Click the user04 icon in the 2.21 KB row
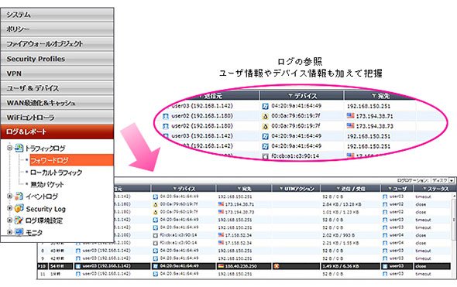This screenshot has width=457, height=287. coord(385,243)
